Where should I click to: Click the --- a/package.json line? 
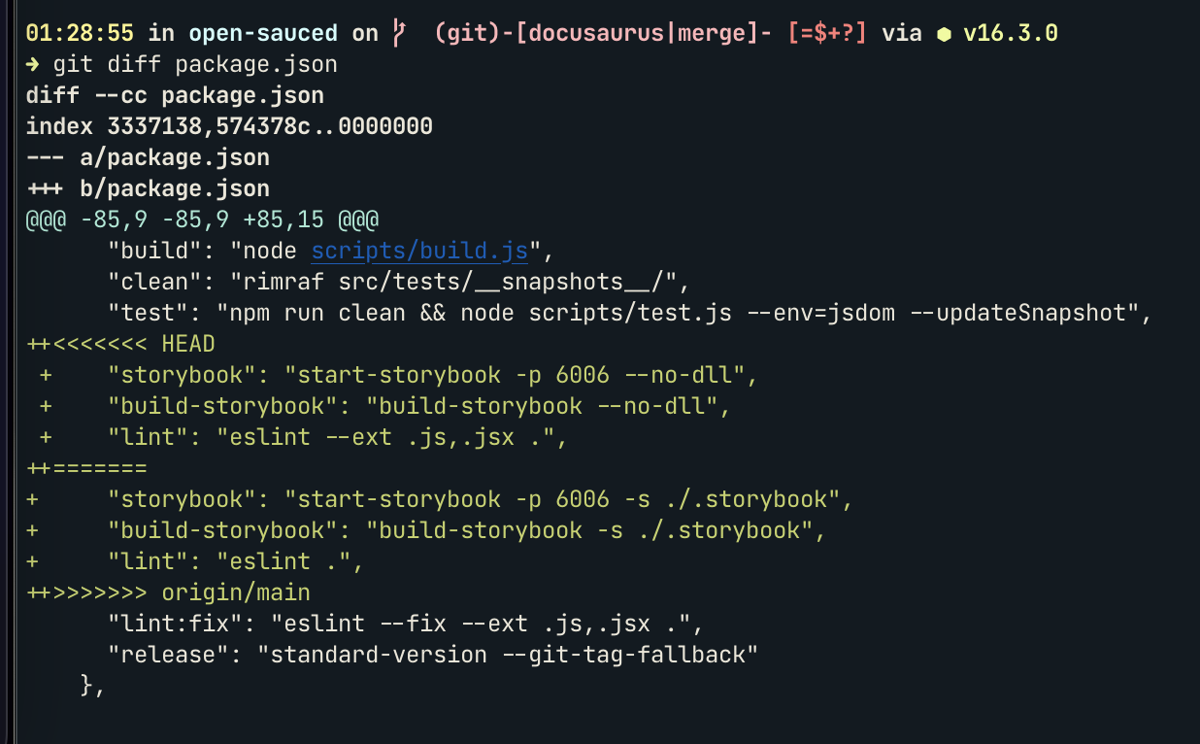[148, 158]
